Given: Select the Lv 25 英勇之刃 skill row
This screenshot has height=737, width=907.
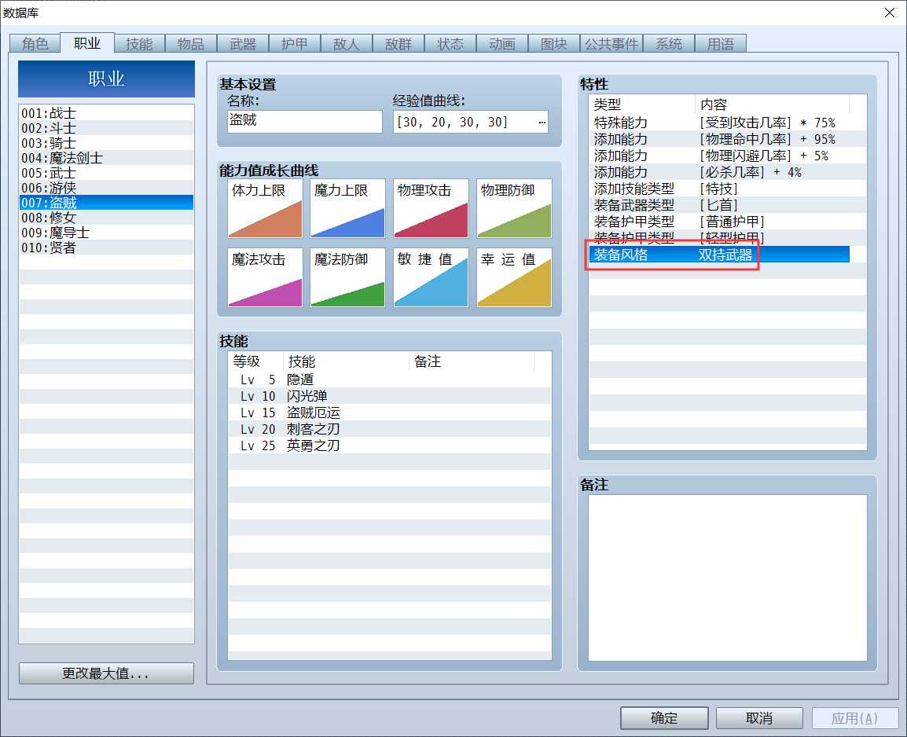Looking at the screenshot, I should point(389,445).
